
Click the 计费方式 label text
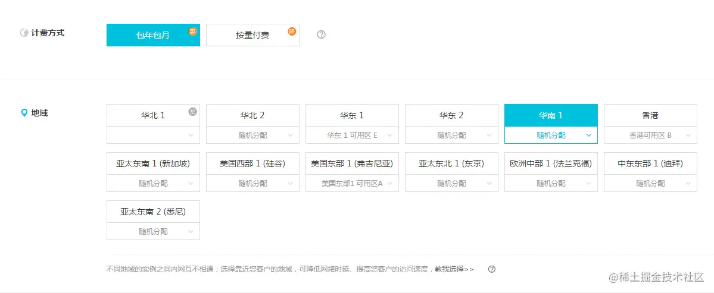[48, 33]
